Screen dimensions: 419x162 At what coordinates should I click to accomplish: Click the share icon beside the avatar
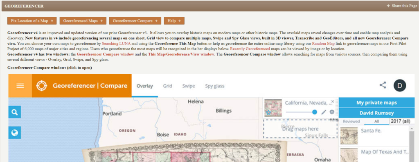383,85
